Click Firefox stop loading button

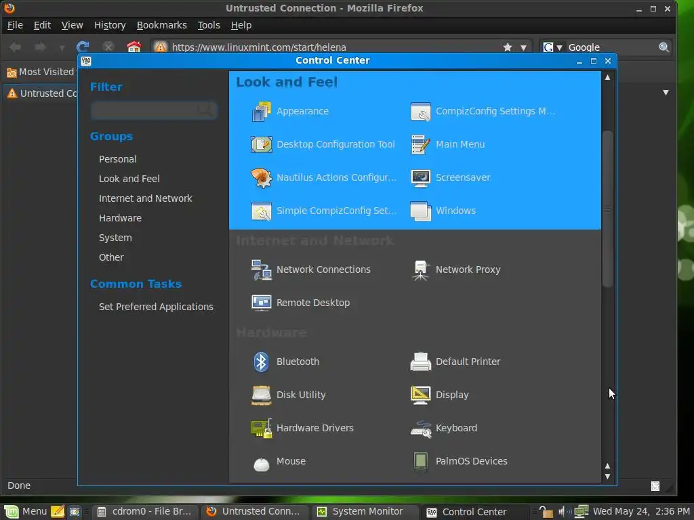(108, 47)
